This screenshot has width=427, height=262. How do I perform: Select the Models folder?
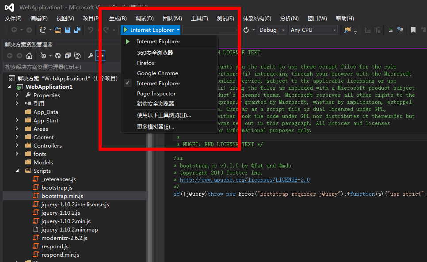43,163
